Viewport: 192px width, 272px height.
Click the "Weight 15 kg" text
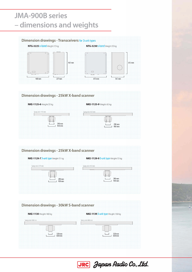point(53,46)
